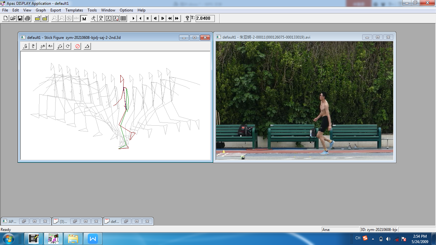This screenshot has width=436, height=245.
Task: Fast forward to the end
Action: point(177,19)
